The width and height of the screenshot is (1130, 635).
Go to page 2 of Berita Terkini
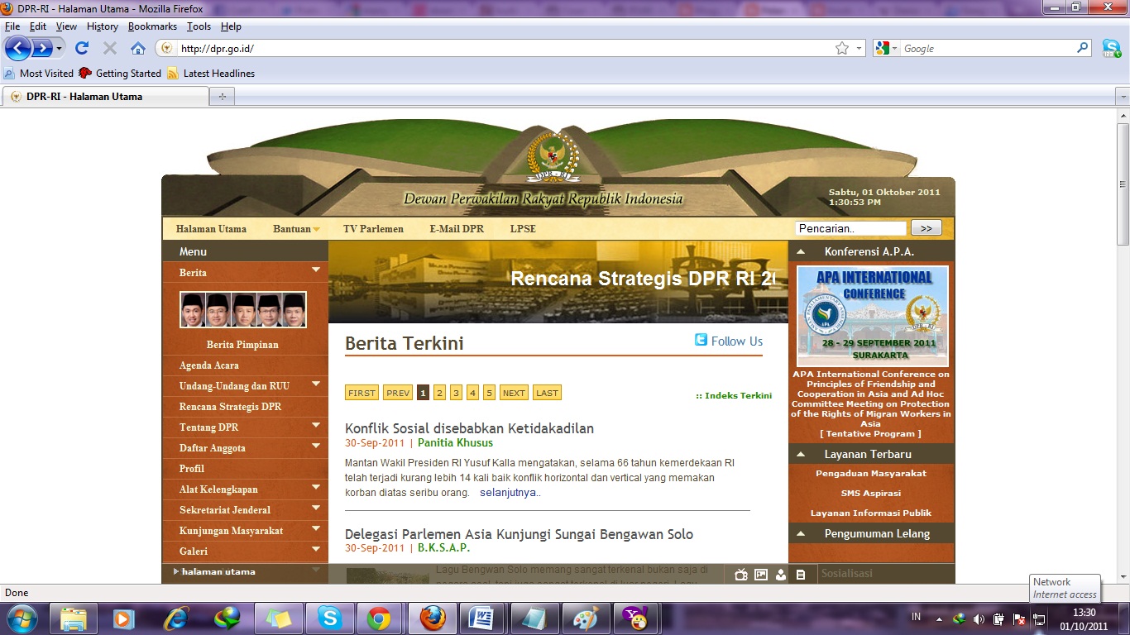[439, 393]
